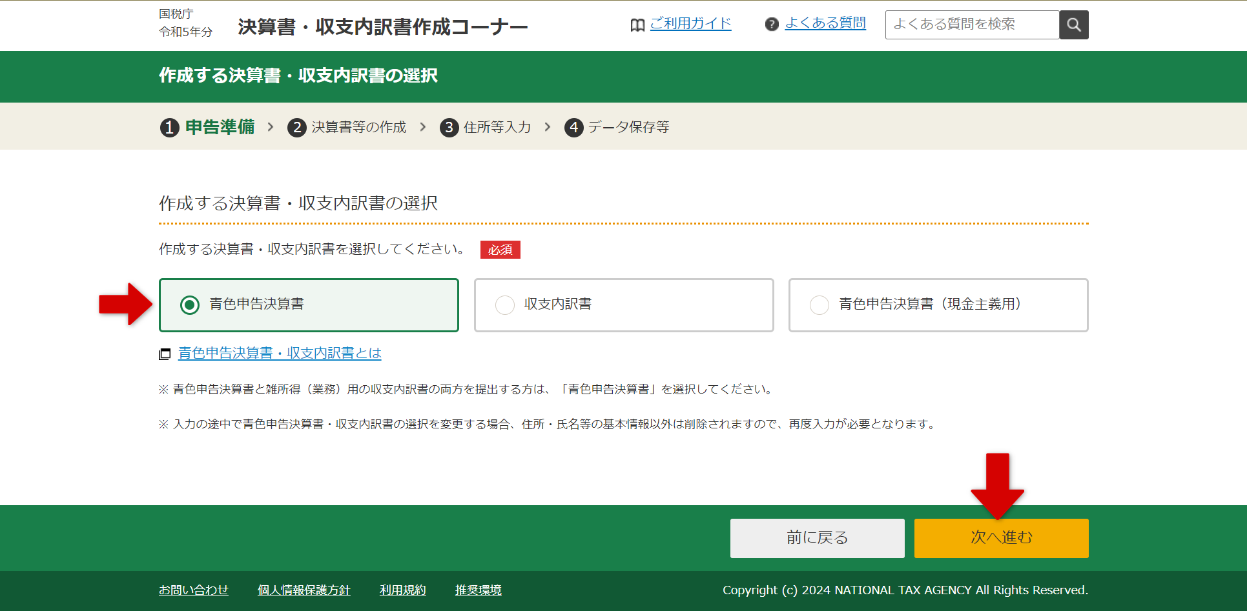Open the 個人情報保護方針 footer link

(x=304, y=590)
